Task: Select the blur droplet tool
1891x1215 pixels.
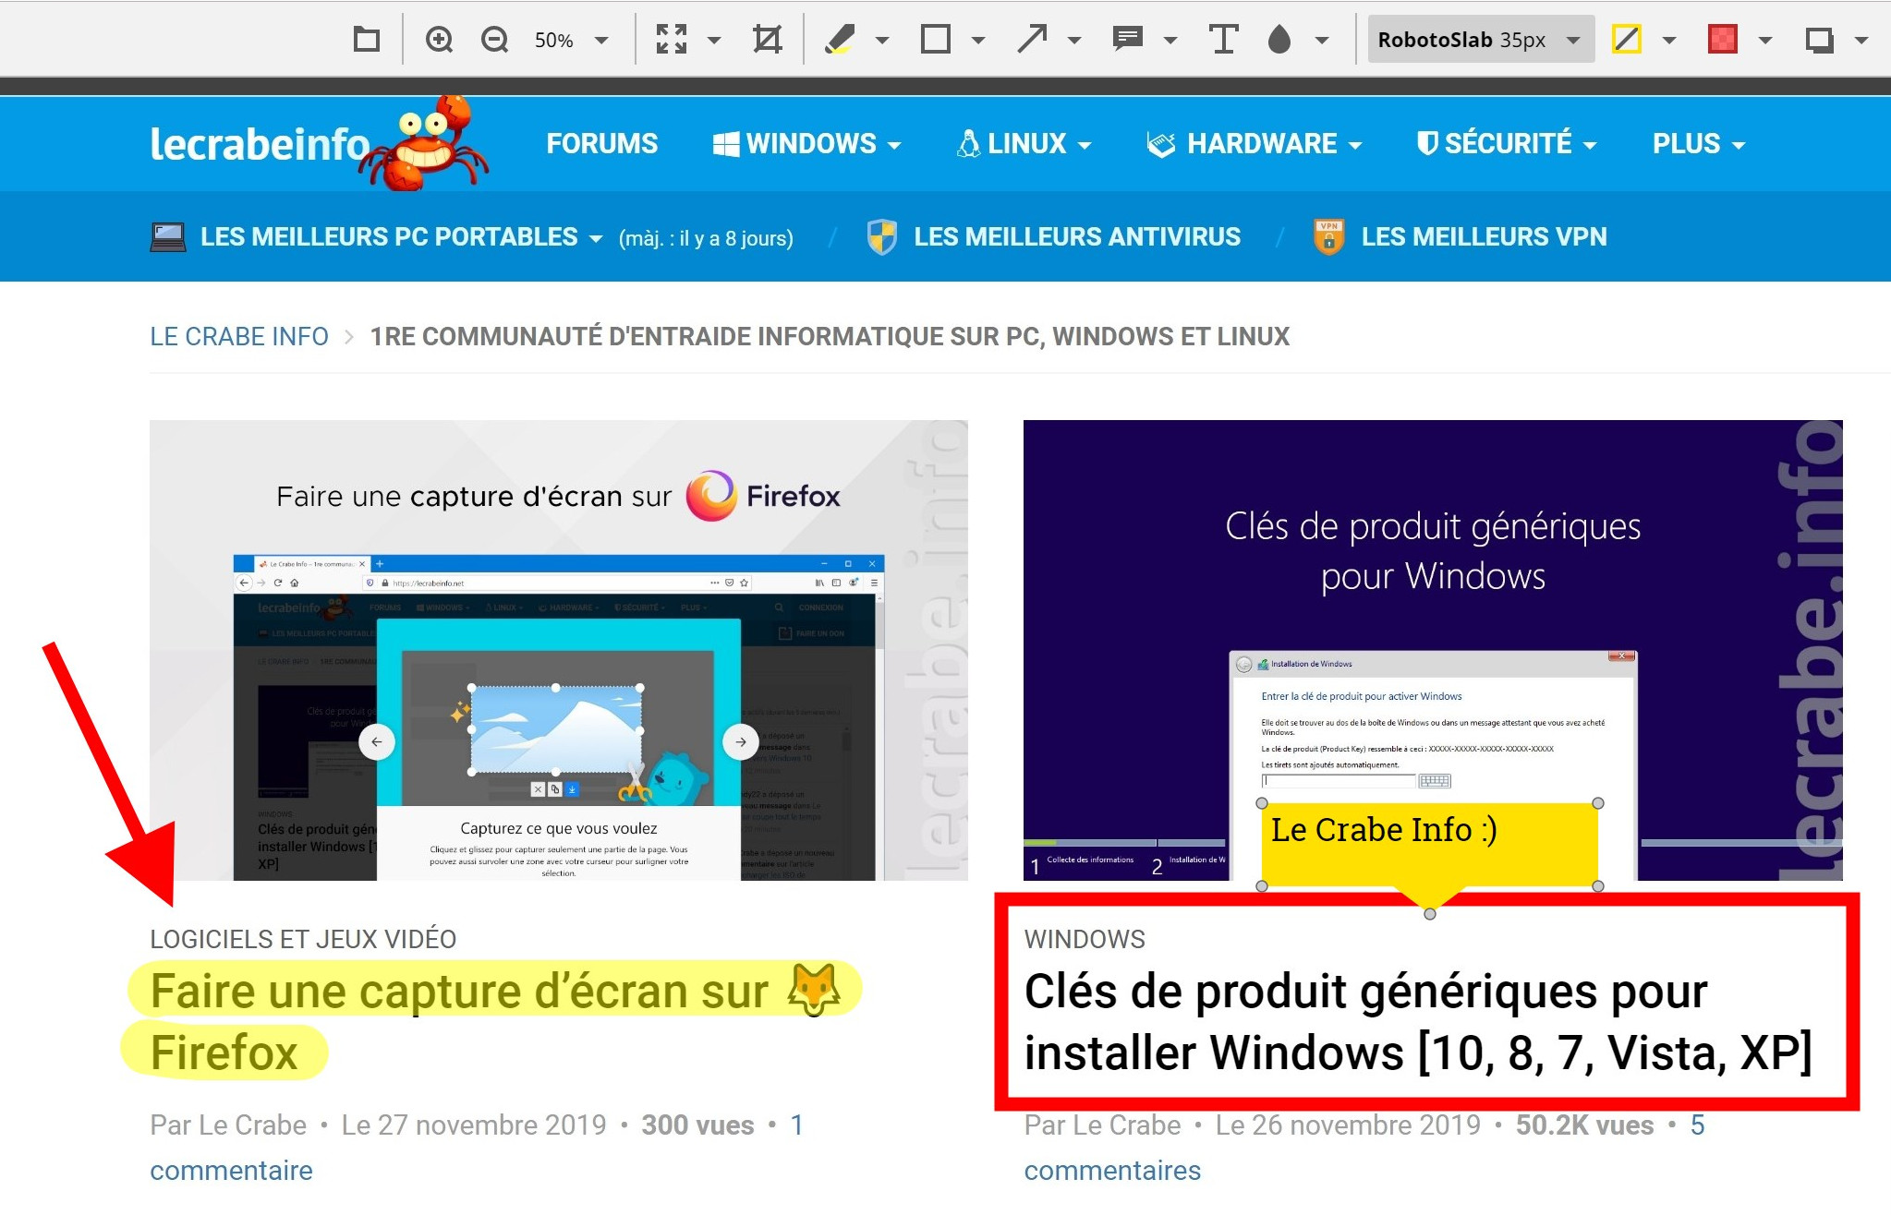Action: pos(1279,40)
